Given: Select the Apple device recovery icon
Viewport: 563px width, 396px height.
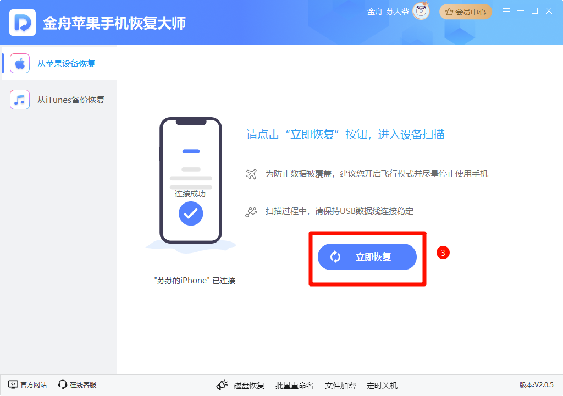Looking at the screenshot, I should tap(20, 64).
